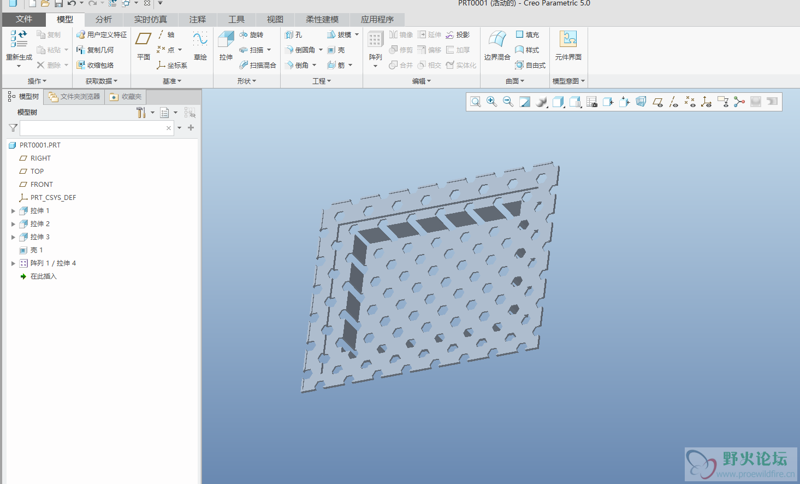This screenshot has height=484, width=800.
Task: Expand the Surfaces (曲面) group dropdown
Action: (x=515, y=81)
